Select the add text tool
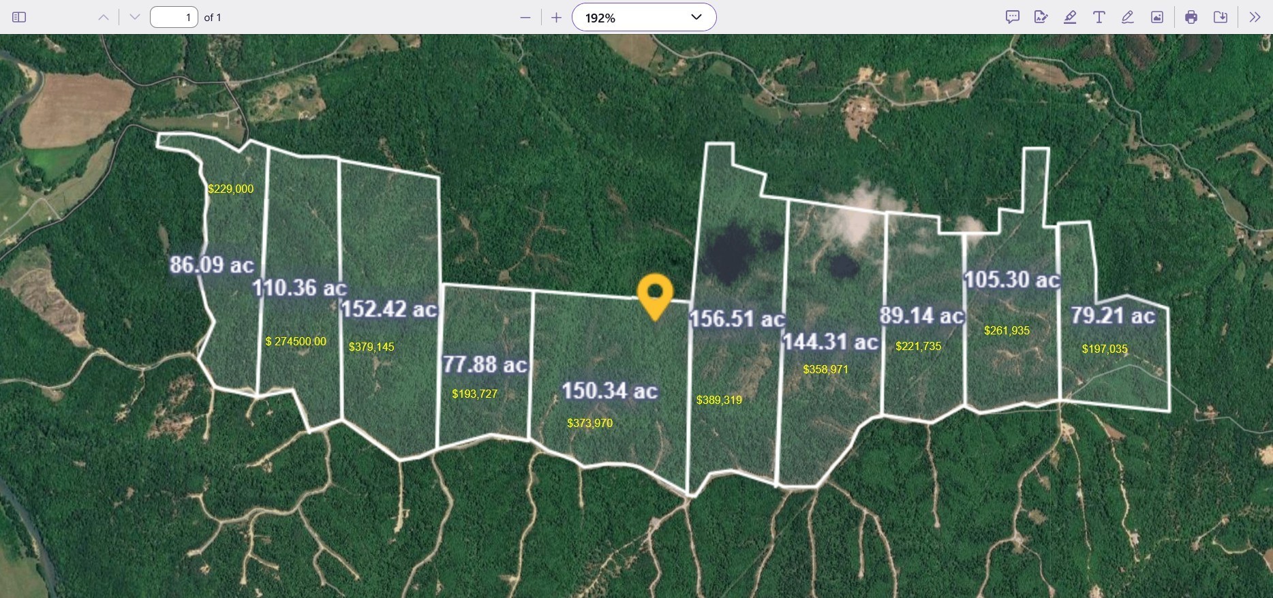1273x598 pixels. point(1099,17)
